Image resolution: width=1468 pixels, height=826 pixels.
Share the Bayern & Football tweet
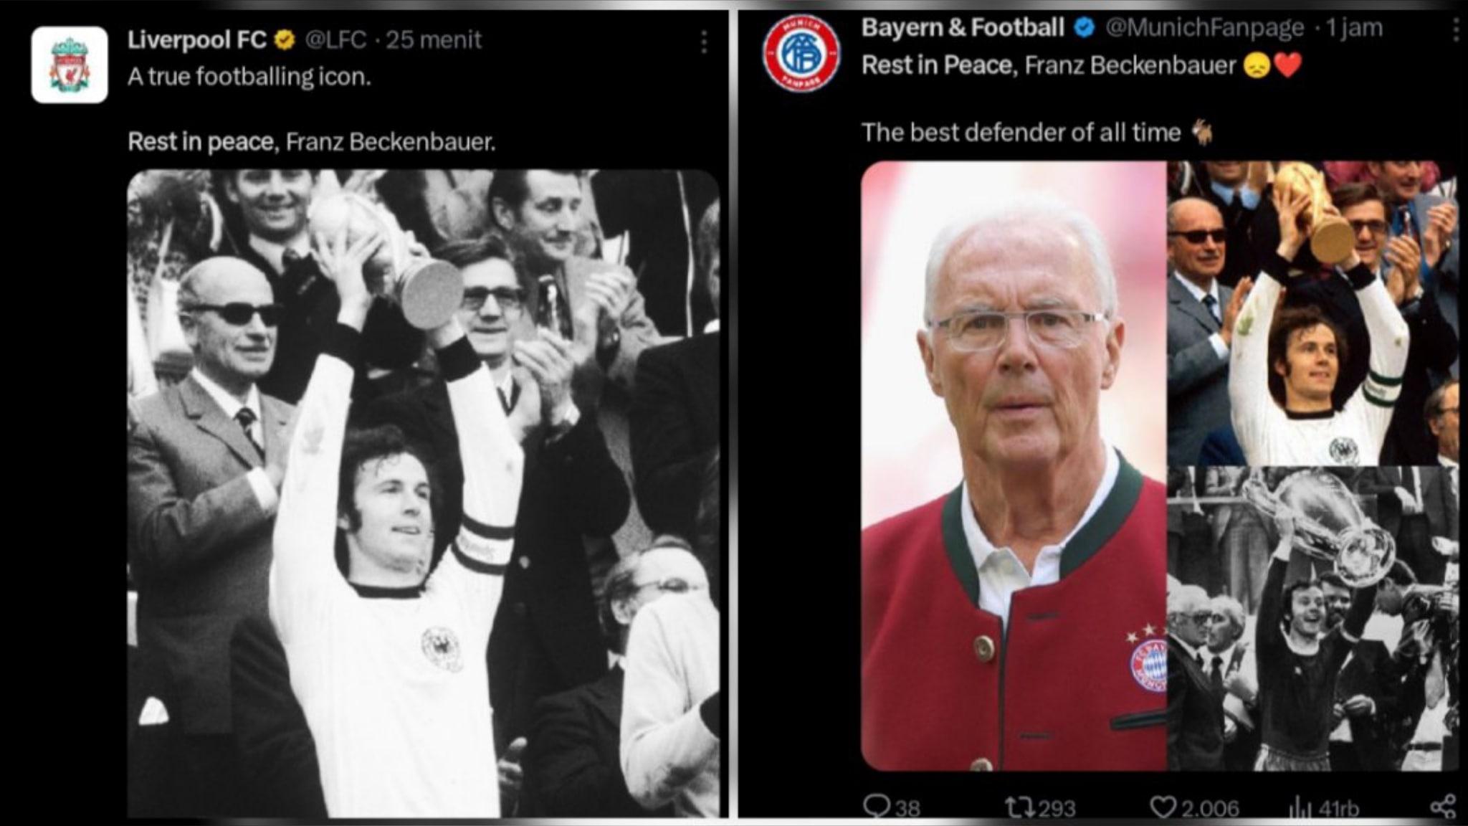[x=1442, y=807]
